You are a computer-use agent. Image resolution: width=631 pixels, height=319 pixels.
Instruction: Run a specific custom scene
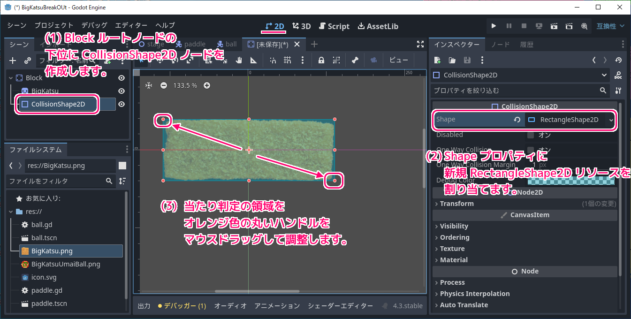pyautogui.click(x=569, y=26)
